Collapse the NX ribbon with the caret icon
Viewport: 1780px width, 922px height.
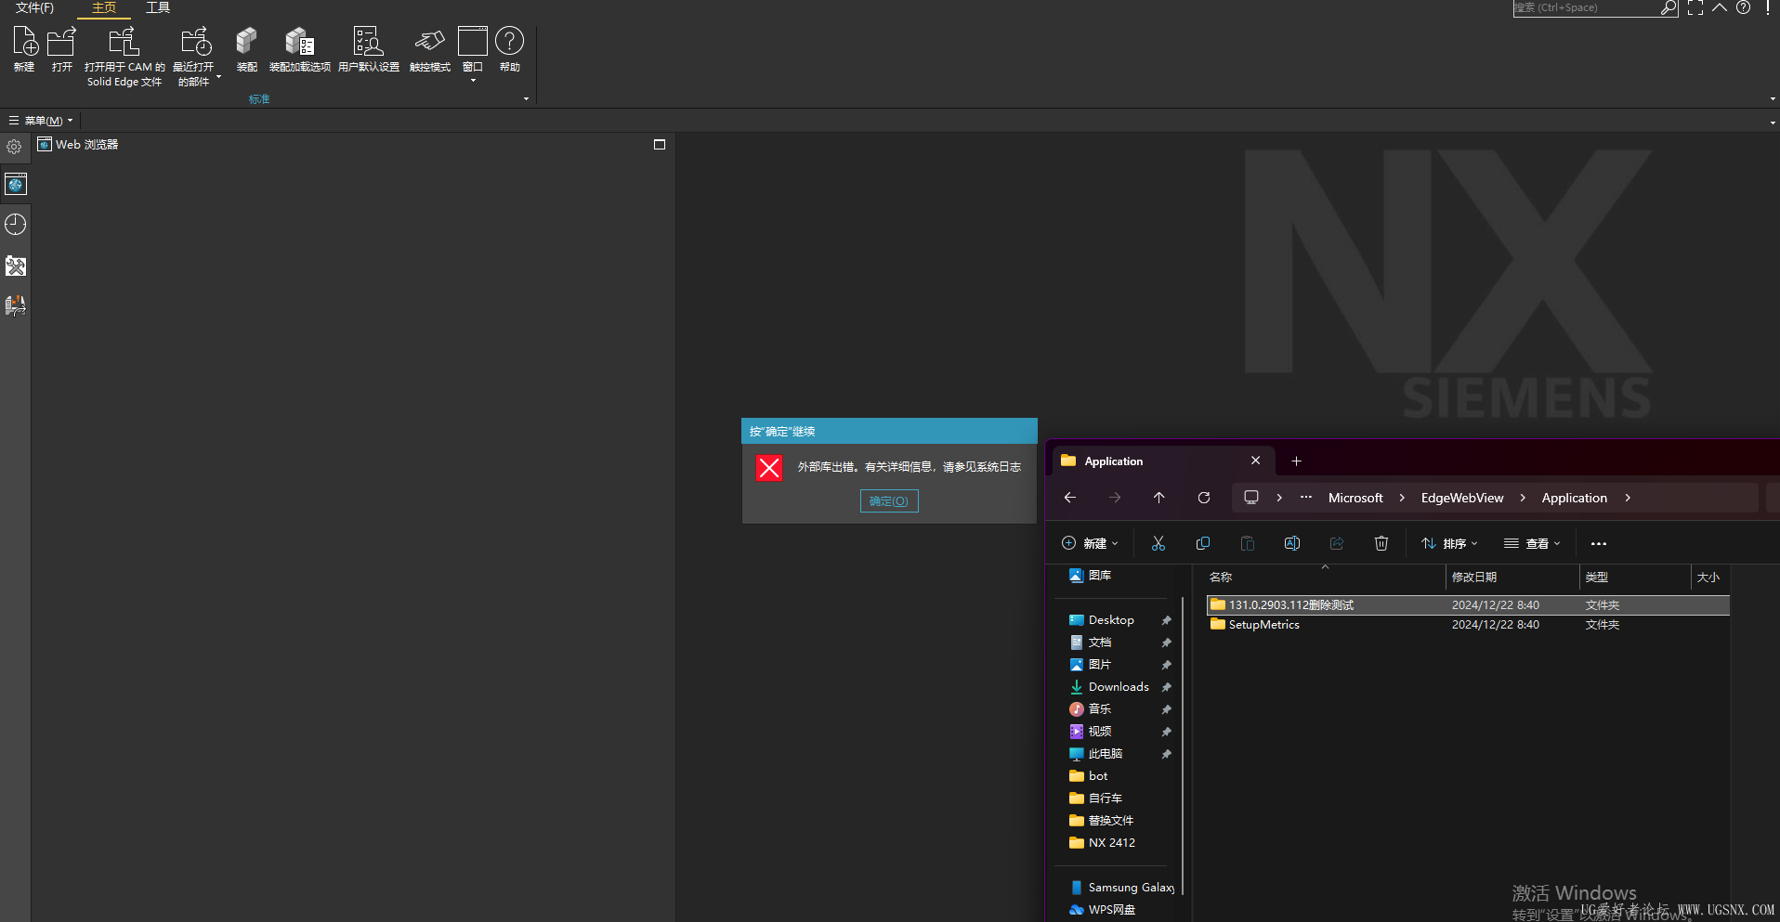pos(1720,7)
